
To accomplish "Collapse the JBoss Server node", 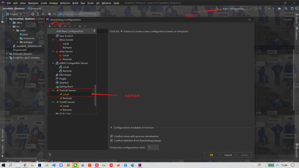I will 53,40.
